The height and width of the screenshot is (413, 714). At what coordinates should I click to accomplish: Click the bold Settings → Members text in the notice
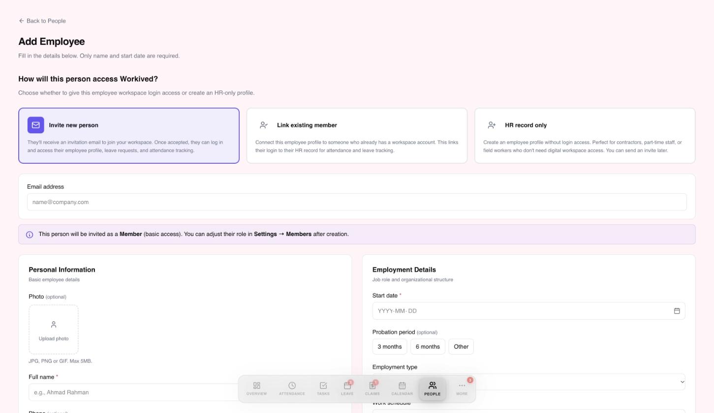tap(282, 234)
